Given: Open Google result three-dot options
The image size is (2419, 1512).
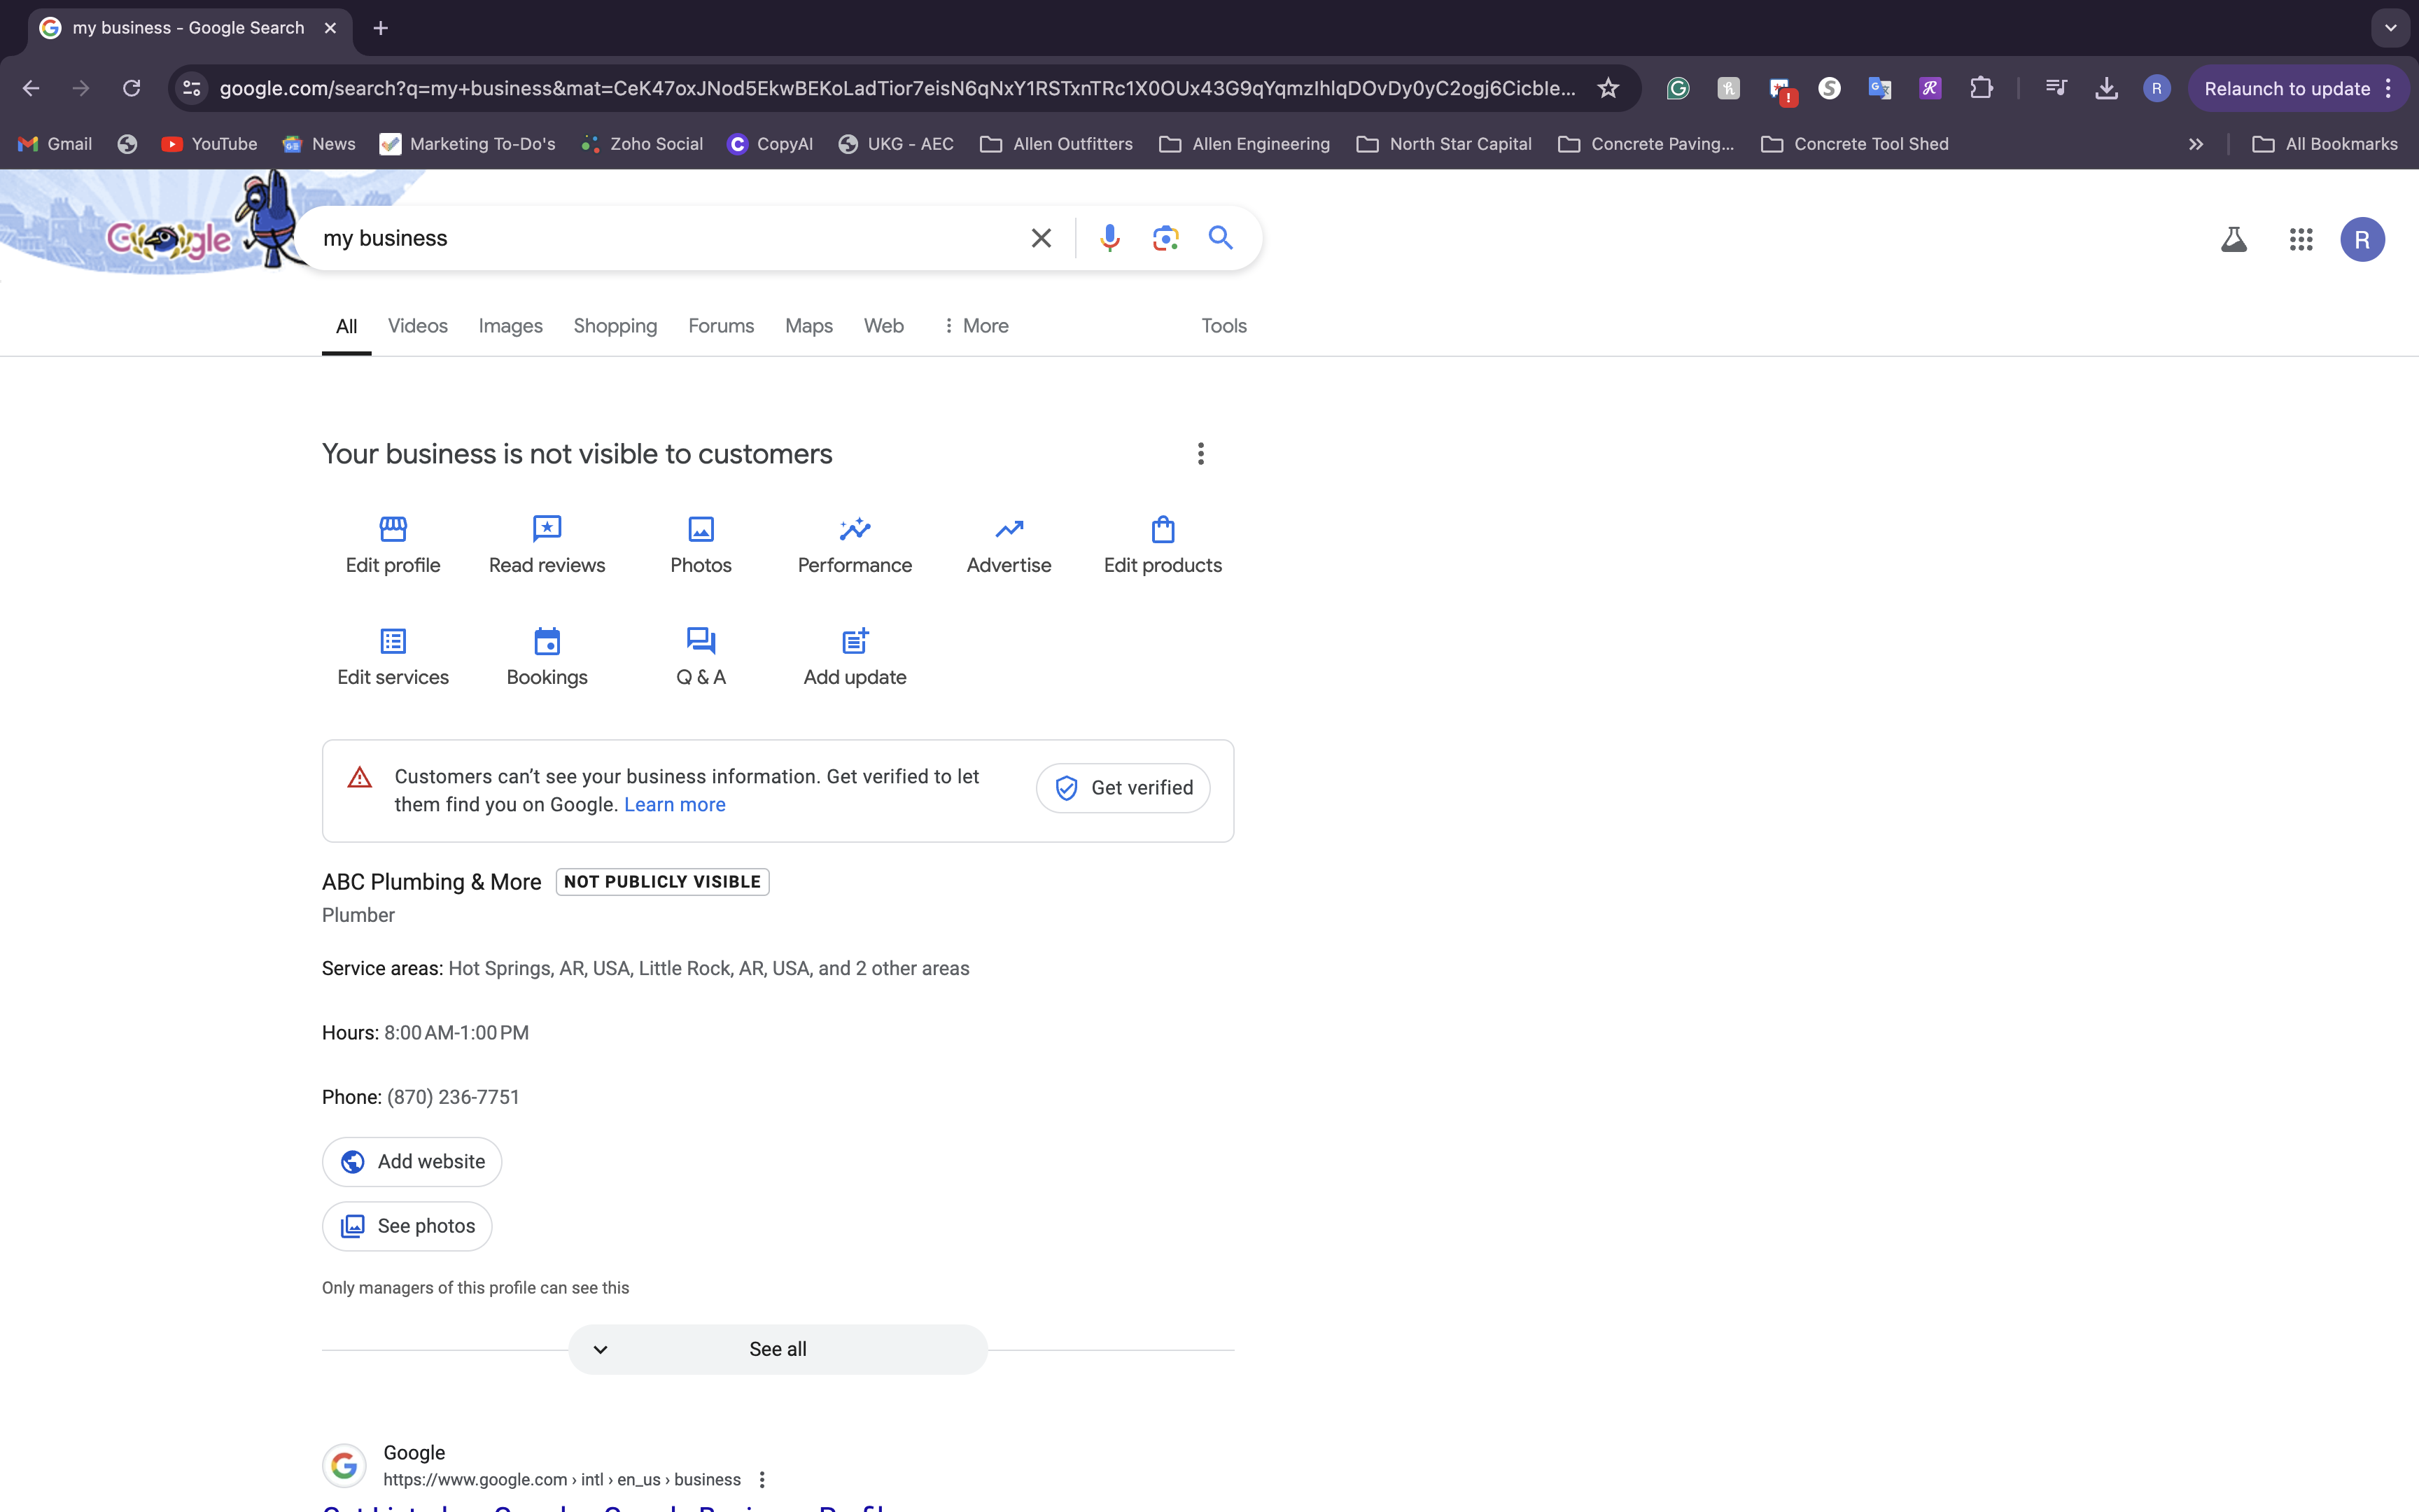Looking at the screenshot, I should click(x=762, y=1479).
